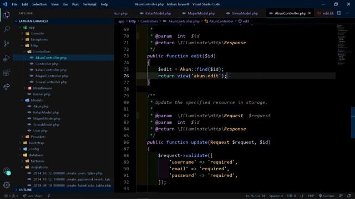Switch to the KelasModel.php tab
Screen dimensions: 355x199
pyautogui.click(x=155, y=13)
